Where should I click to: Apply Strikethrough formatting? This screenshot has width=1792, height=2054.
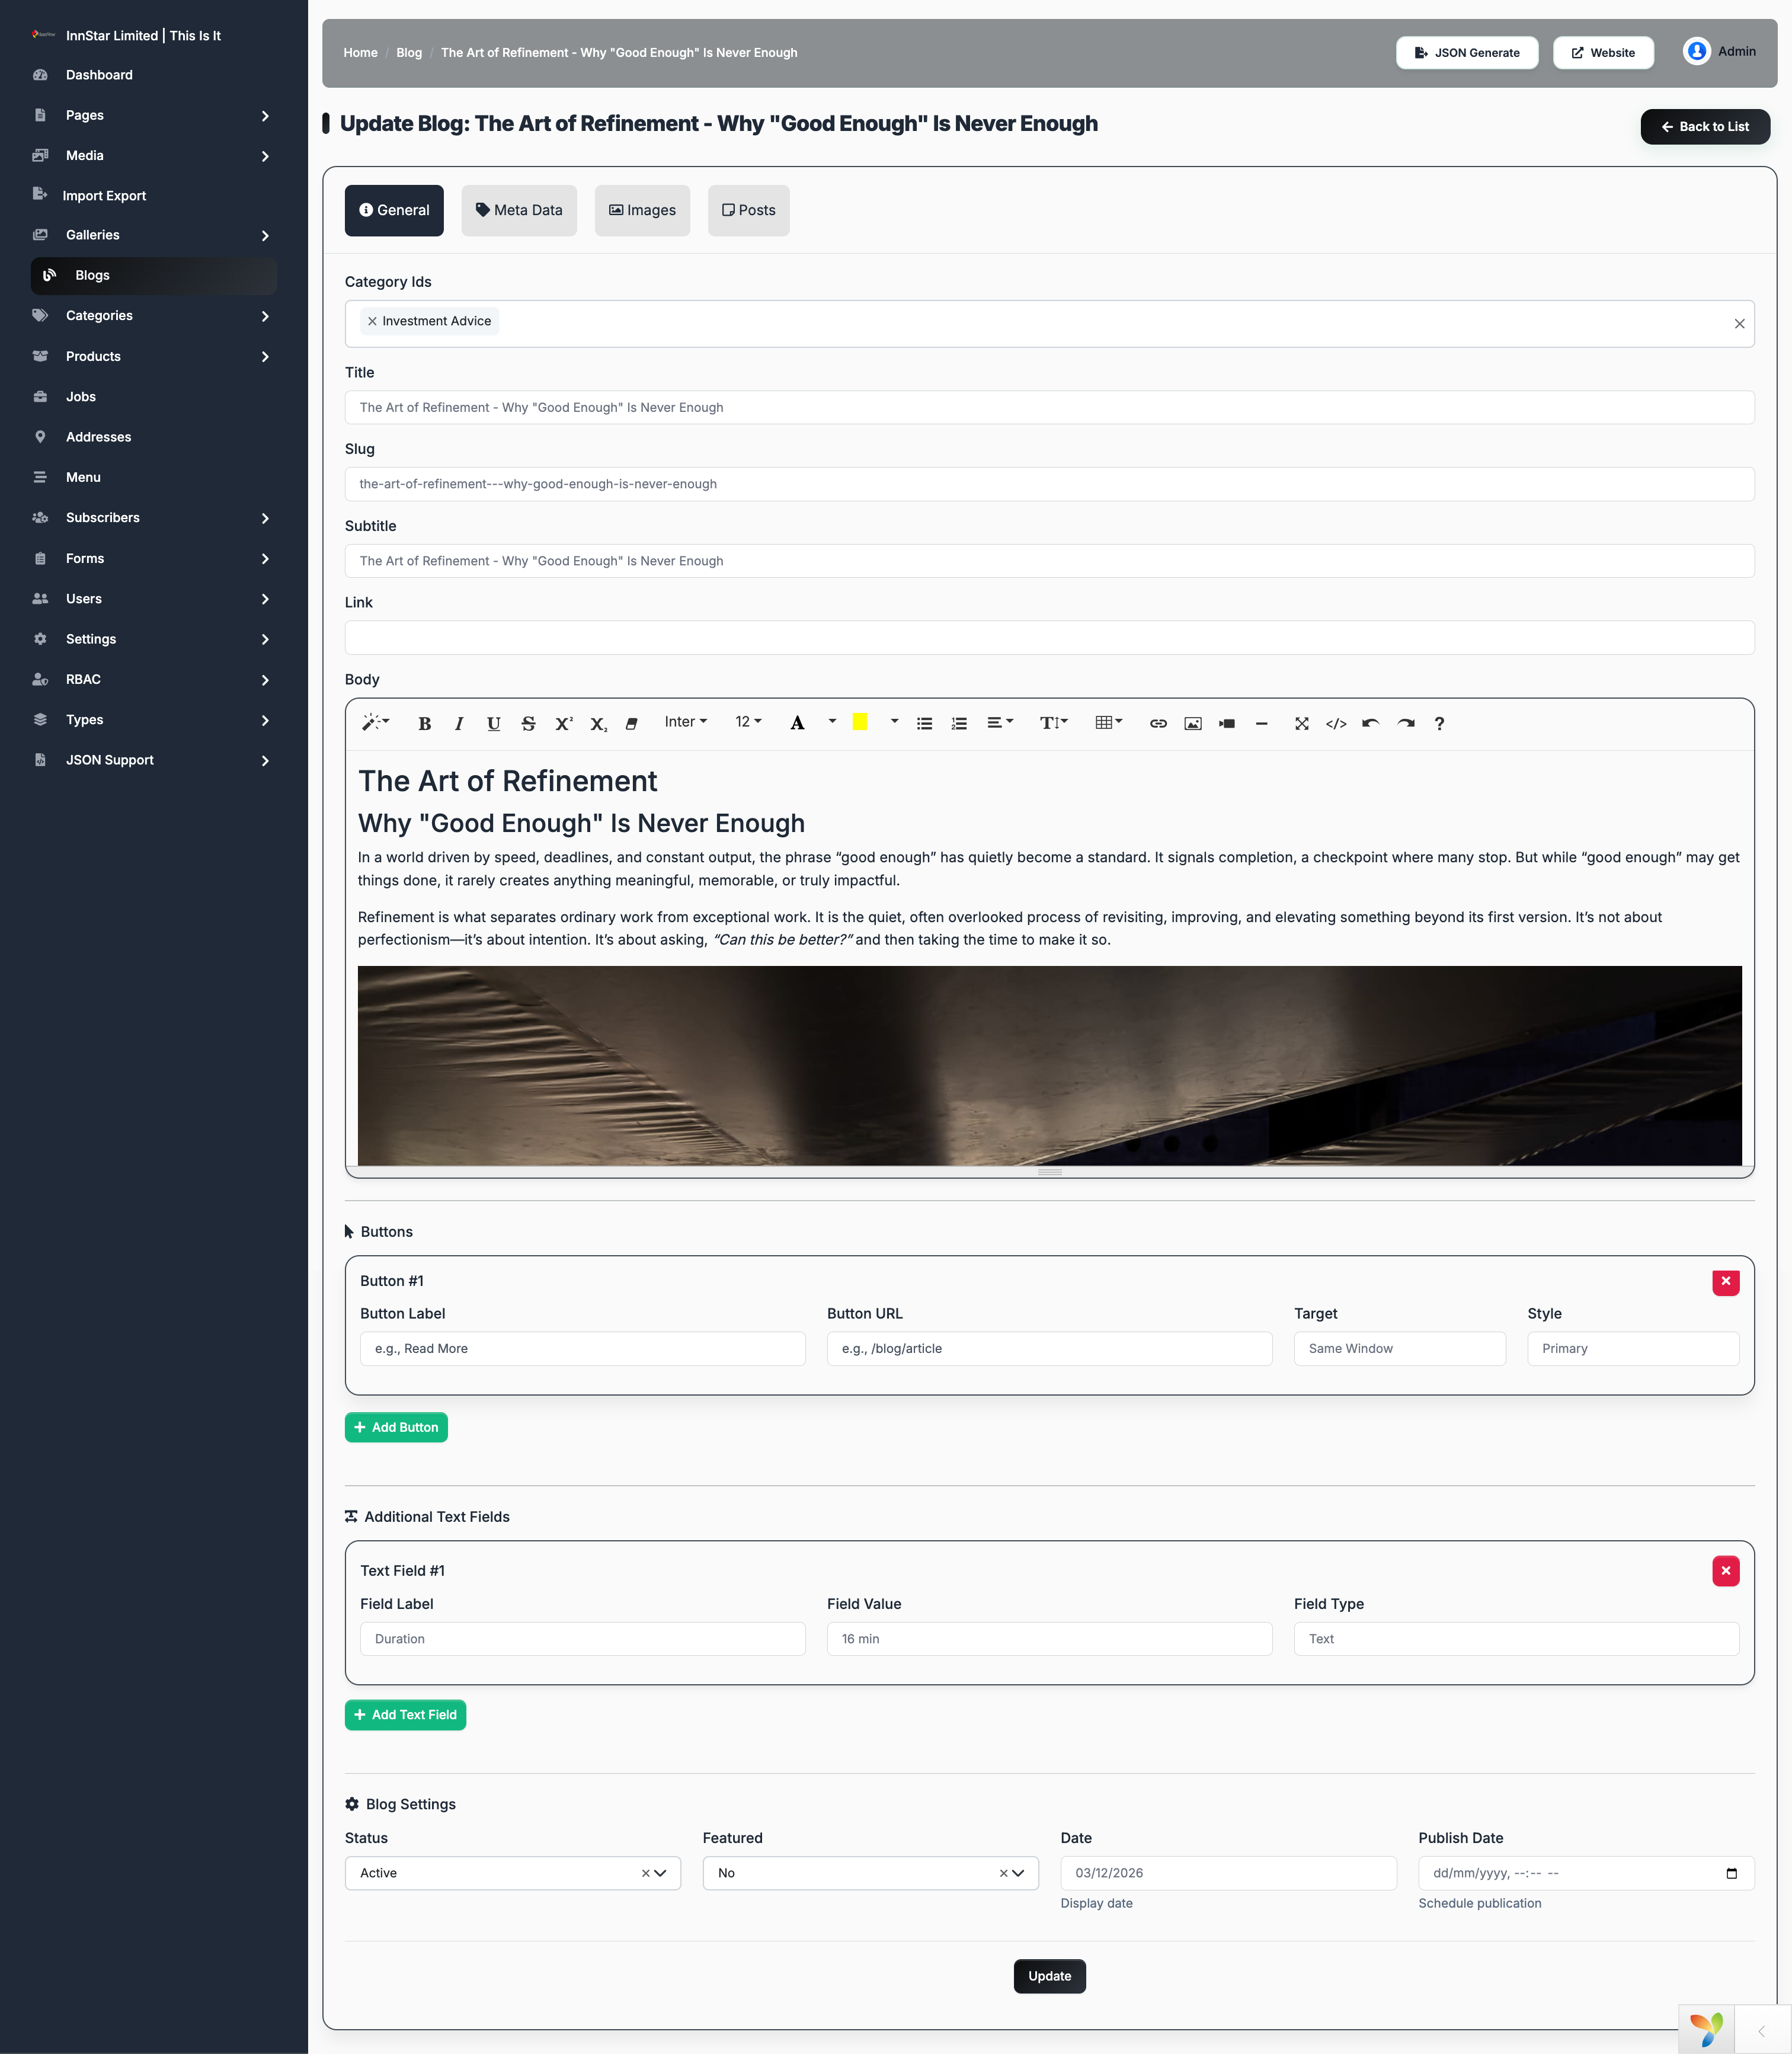528,723
